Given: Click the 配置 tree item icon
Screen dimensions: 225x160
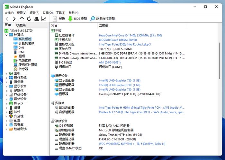Looking at the screenshot, I should coord(11,121).
